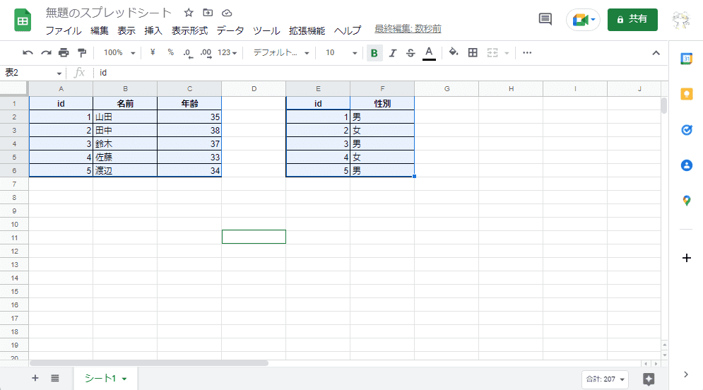This screenshot has width=703, height=390.
Task: Open the デフォルト font family dropdown
Action: (x=280, y=52)
